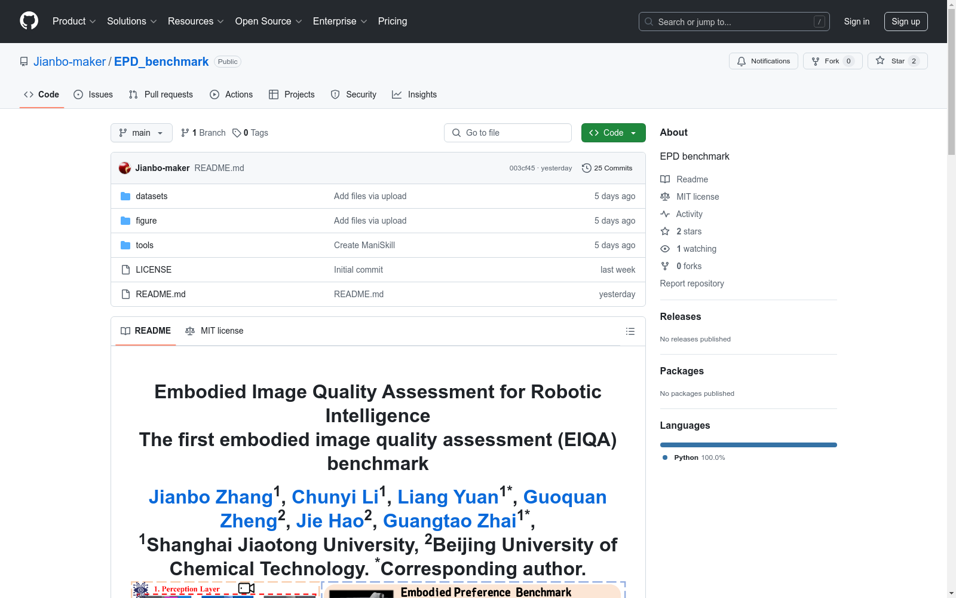Screen dimensions: 956x598
Task: Switch to the Issues tab
Action: coord(93,94)
